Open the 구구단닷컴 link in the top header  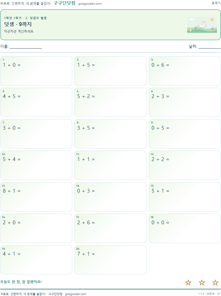(65, 3)
